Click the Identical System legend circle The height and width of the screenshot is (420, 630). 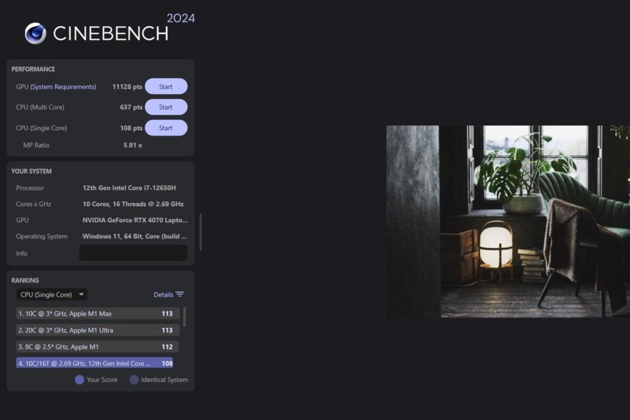click(134, 380)
